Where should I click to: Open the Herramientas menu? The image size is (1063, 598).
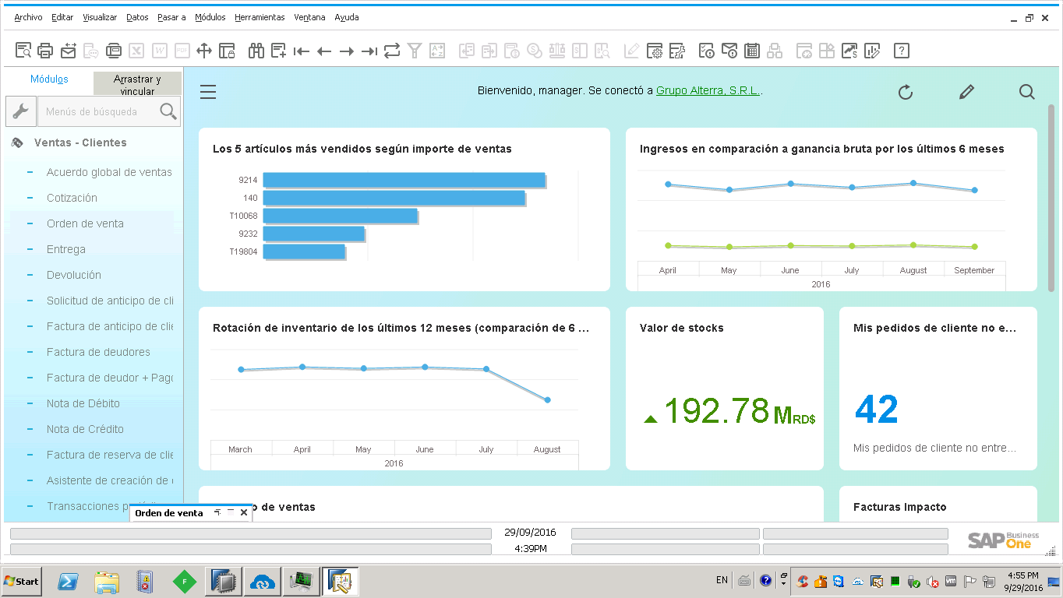pyautogui.click(x=260, y=17)
